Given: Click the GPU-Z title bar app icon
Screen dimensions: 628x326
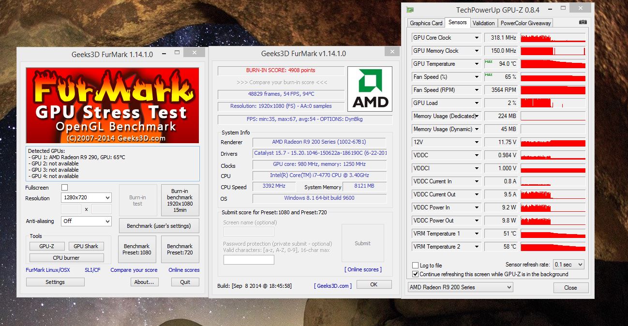Looking at the screenshot, I should pyautogui.click(x=410, y=10).
